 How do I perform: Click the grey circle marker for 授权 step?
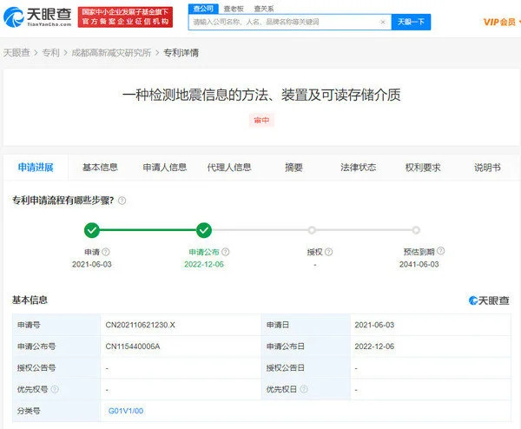(312, 230)
